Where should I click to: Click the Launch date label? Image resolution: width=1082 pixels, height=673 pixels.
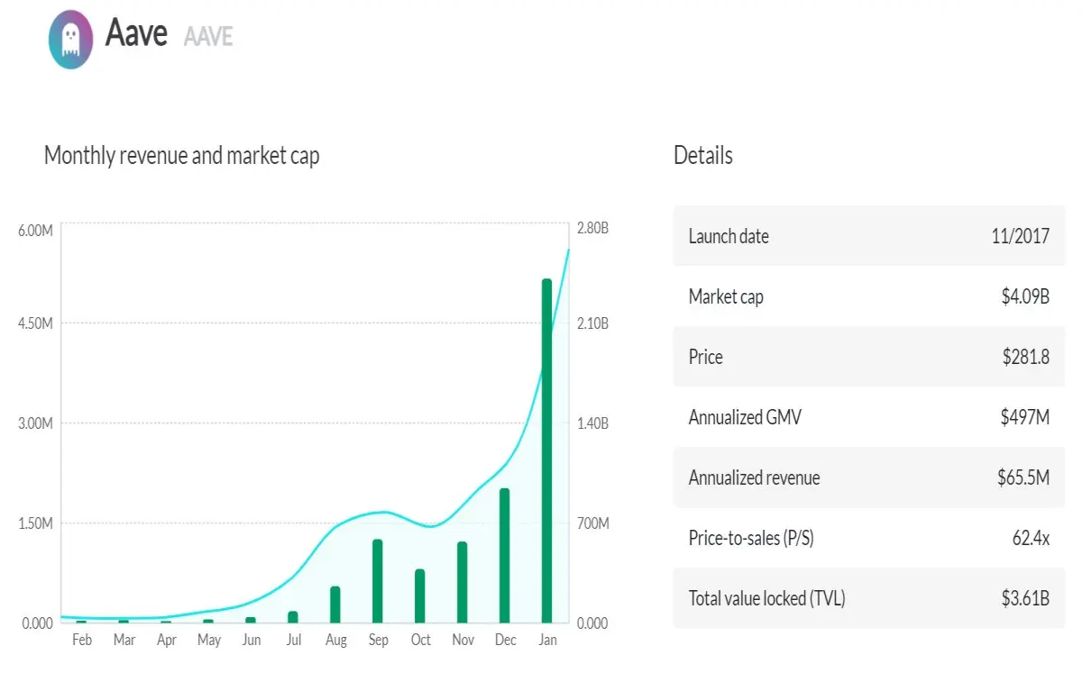(x=729, y=237)
